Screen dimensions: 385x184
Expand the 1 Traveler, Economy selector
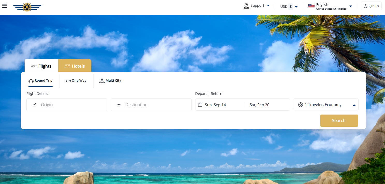[354, 105]
